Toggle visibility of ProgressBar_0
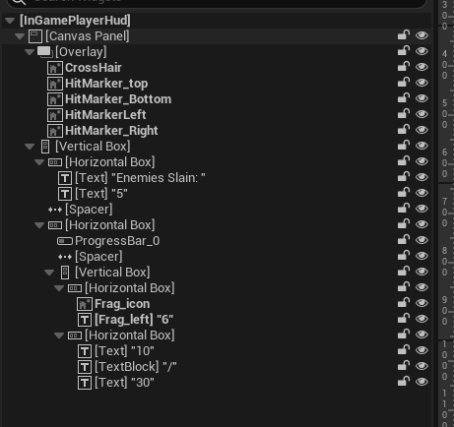 pyautogui.click(x=422, y=240)
